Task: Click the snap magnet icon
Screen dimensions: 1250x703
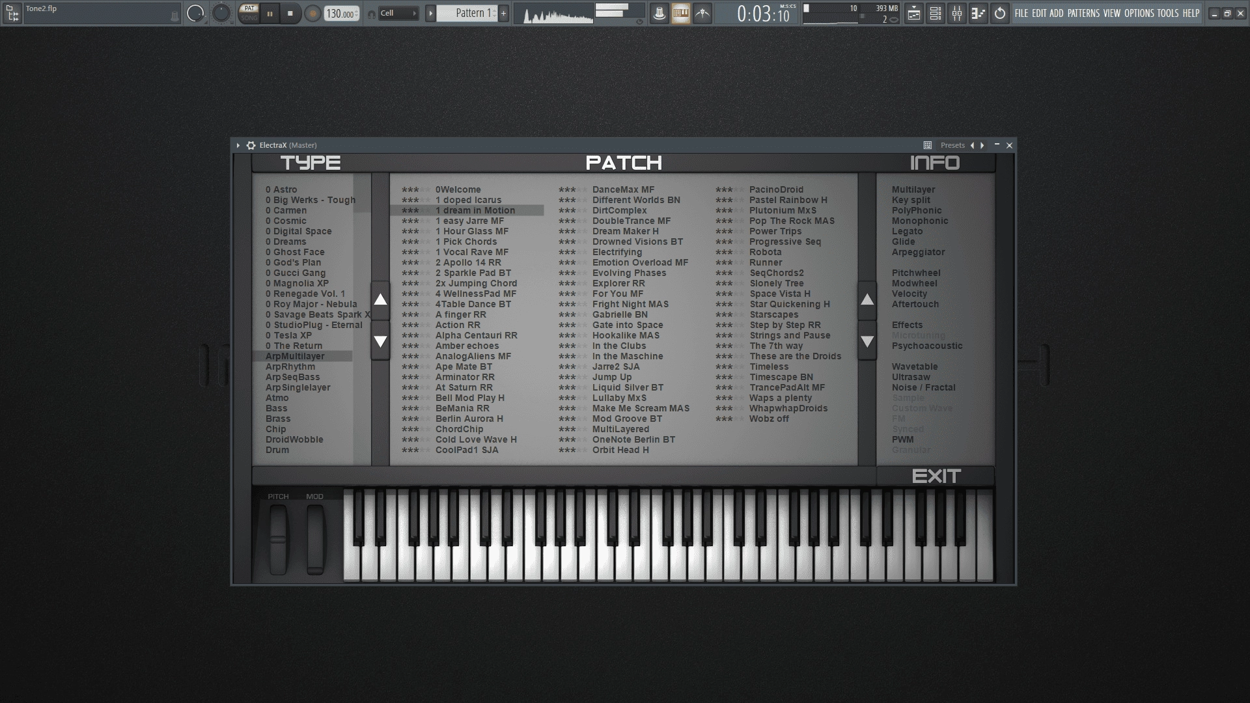Action: pos(372,14)
